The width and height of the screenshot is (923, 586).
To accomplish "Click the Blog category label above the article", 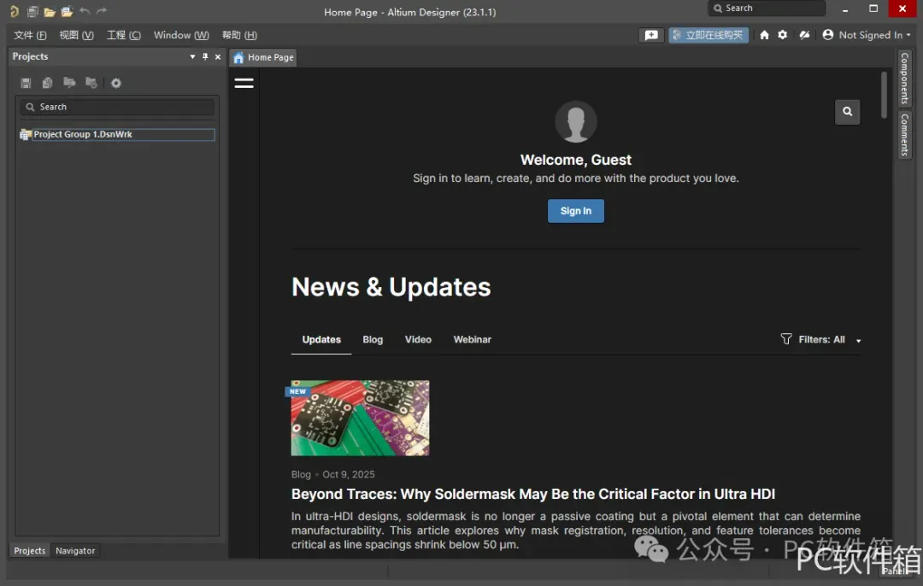I will tap(301, 474).
